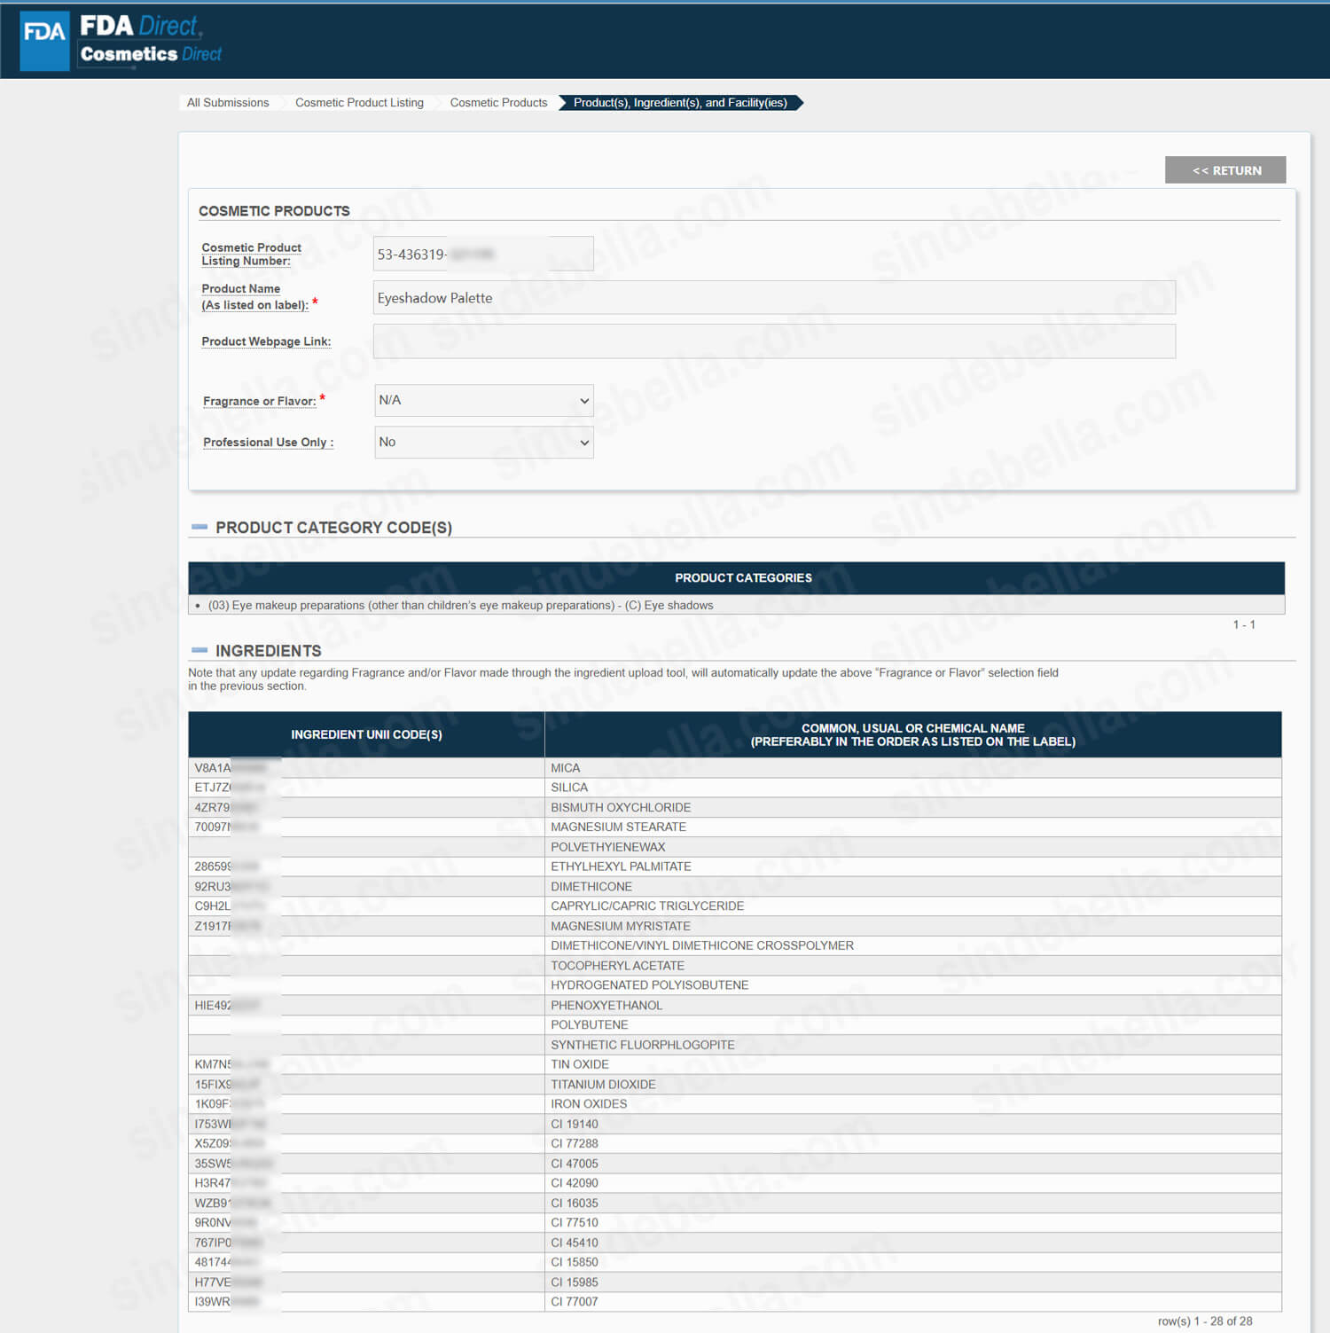Screen dimensions: 1330x1333
Task: Click the FDA logo icon
Action: tap(44, 40)
